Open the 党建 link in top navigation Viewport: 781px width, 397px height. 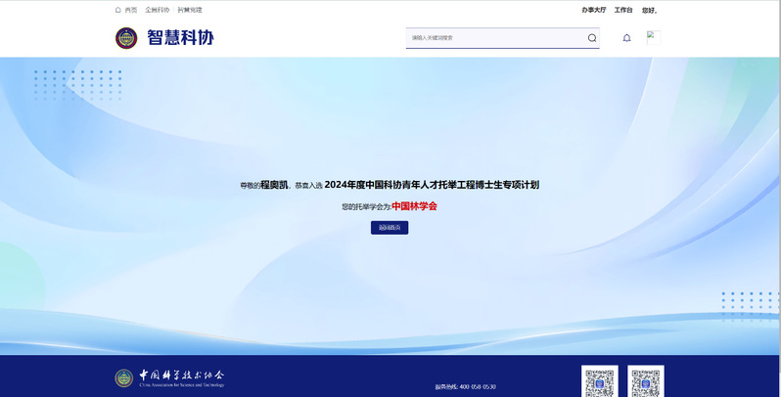tap(190, 10)
